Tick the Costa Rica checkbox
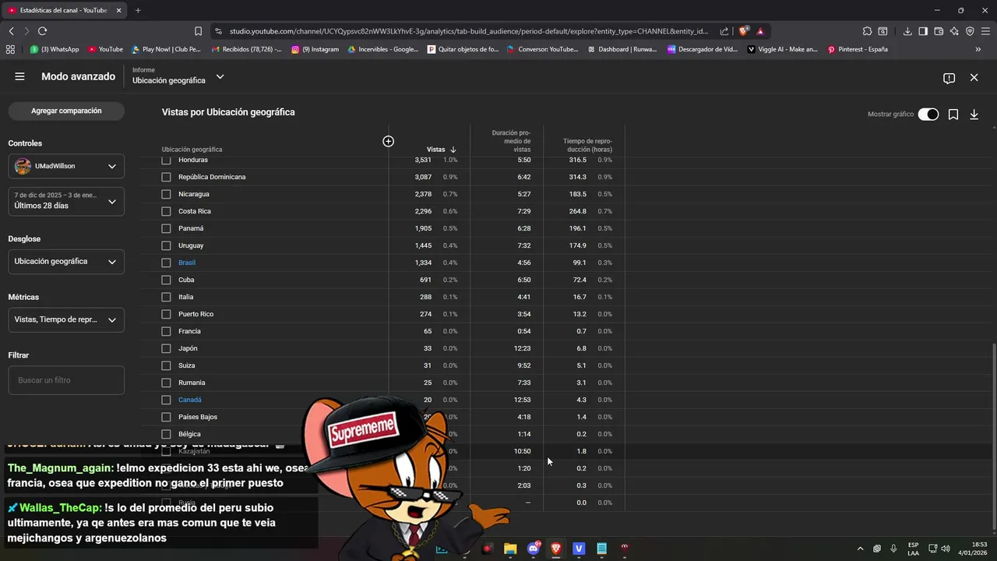The image size is (997, 561). pyautogui.click(x=166, y=211)
